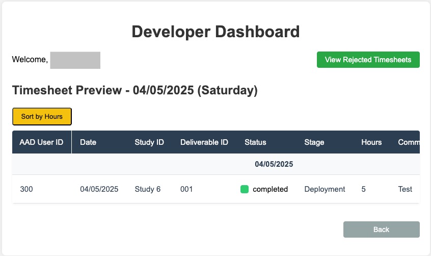The height and width of the screenshot is (256, 431).
Task: Click the completed status text
Action: coord(270,189)
